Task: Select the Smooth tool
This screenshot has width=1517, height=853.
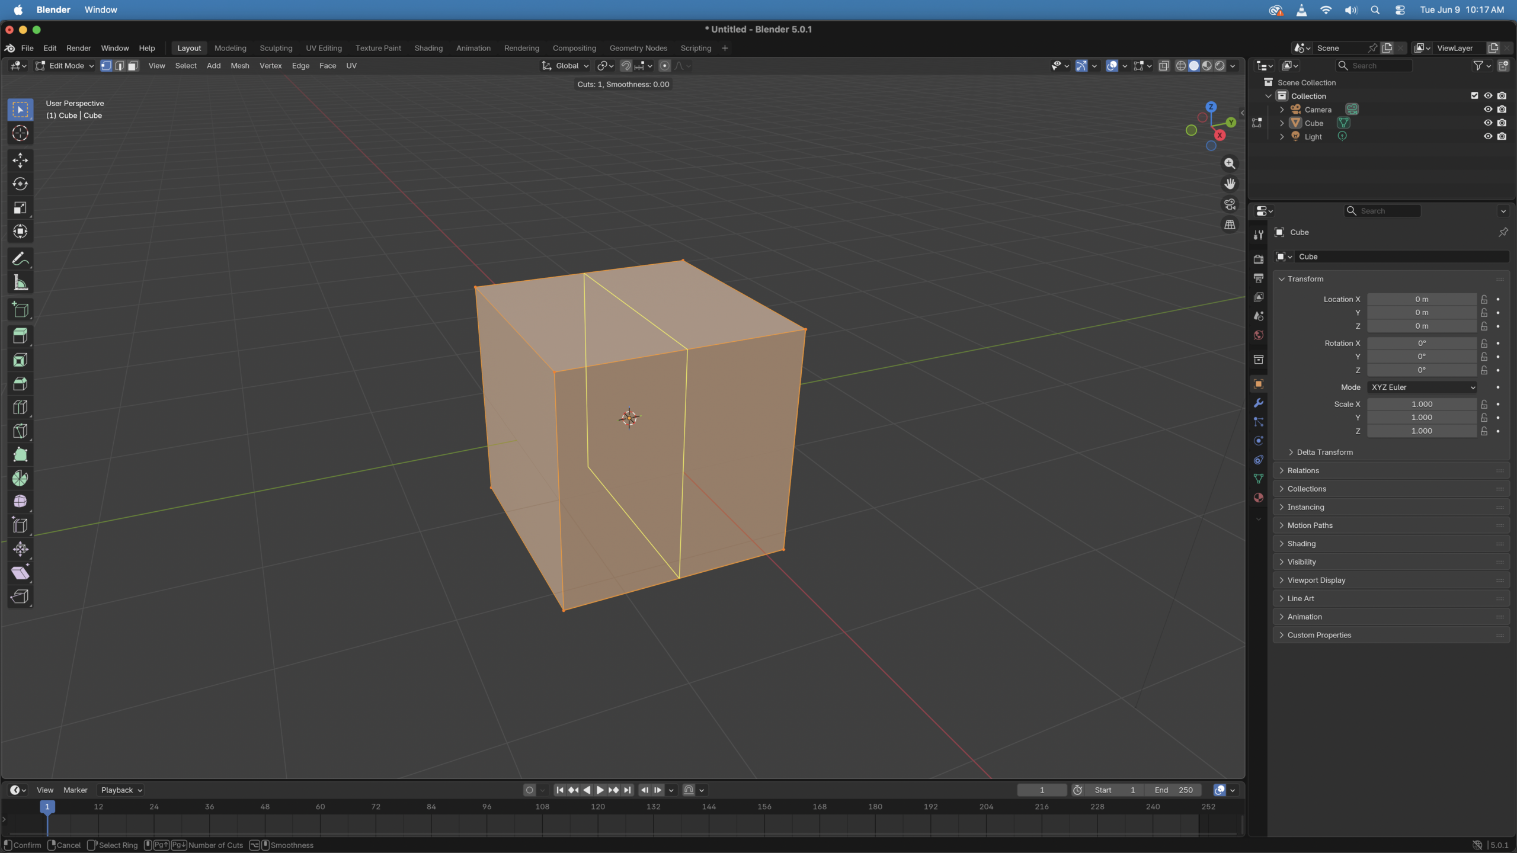Action: click(20, 502)
